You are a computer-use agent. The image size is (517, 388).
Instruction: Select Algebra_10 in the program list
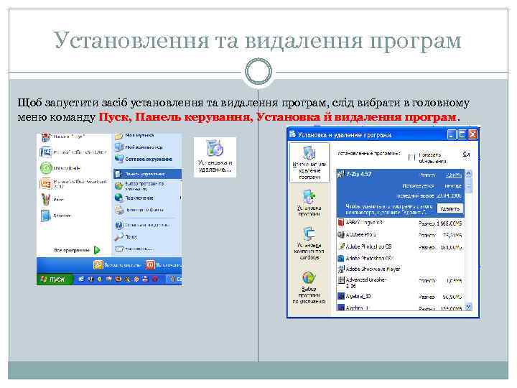point(400,296)
